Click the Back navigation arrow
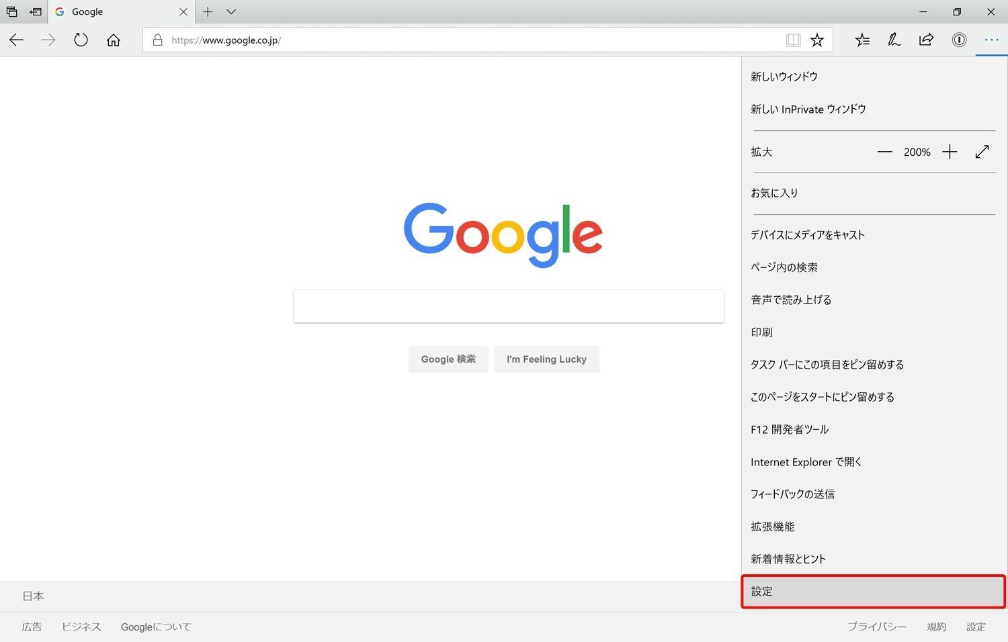This screenshot has height=642, width=1008. pyautogui.click(x=16, y=40)
